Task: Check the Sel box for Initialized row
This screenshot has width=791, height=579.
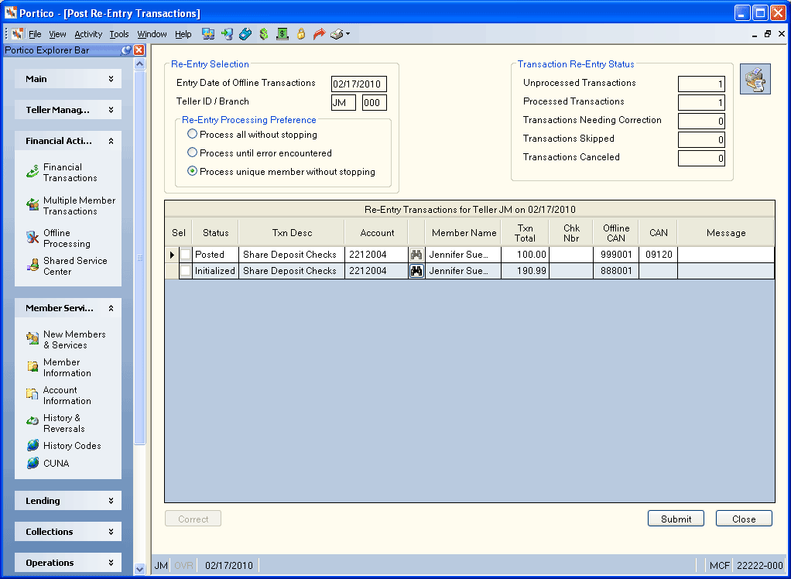Action: (x=186, y=271)
